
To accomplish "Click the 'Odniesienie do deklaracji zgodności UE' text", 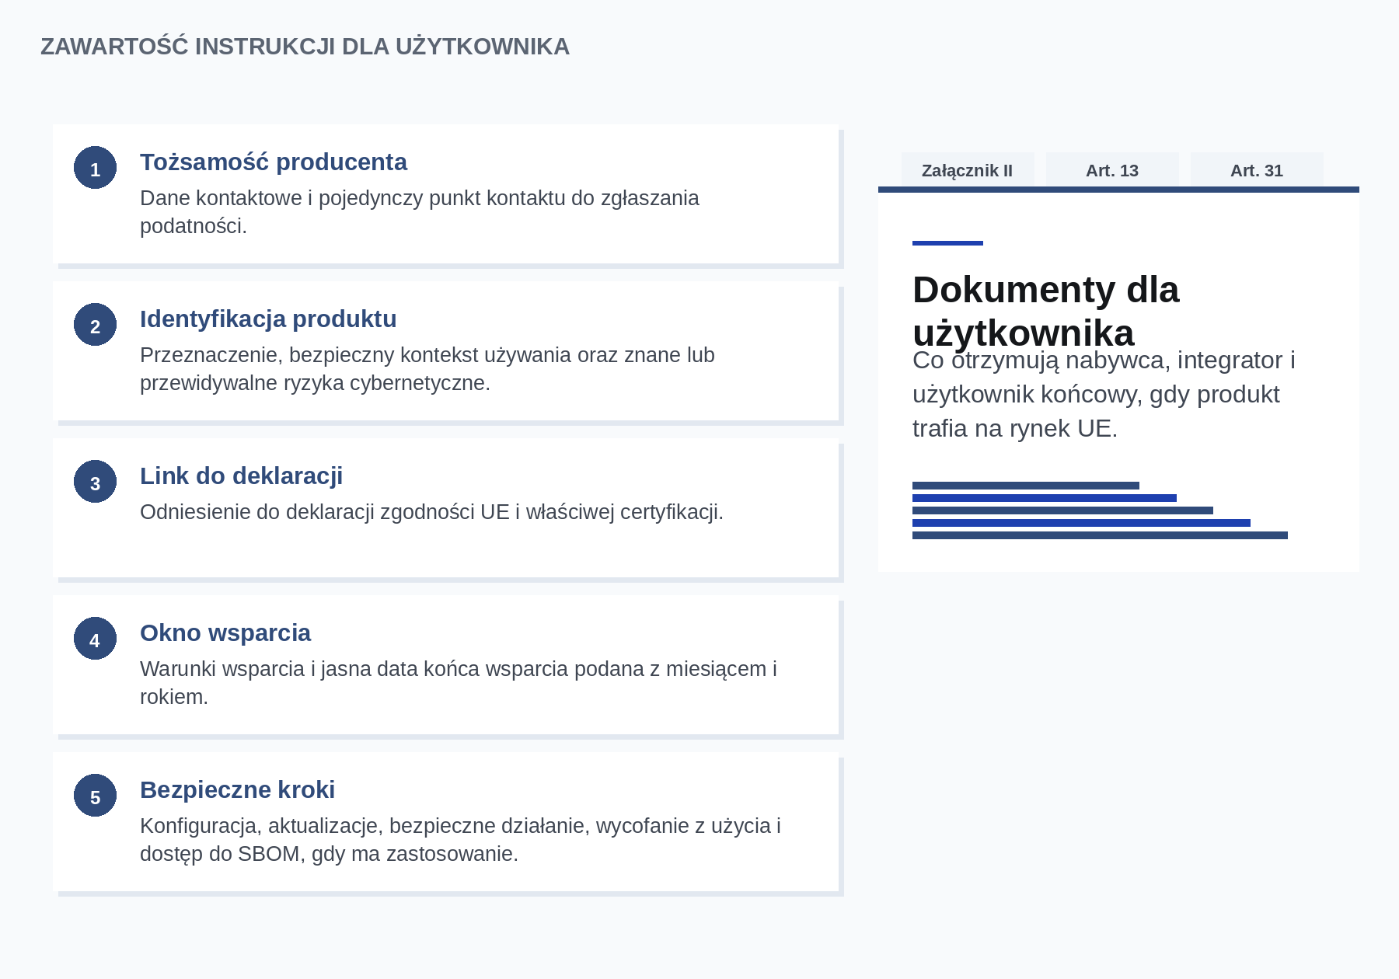I will [431, 512].
